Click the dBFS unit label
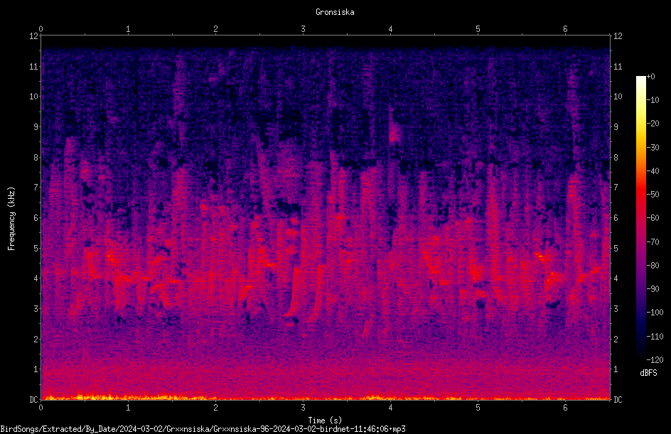This screenshot has height=434, width=671. coord(648,373)
